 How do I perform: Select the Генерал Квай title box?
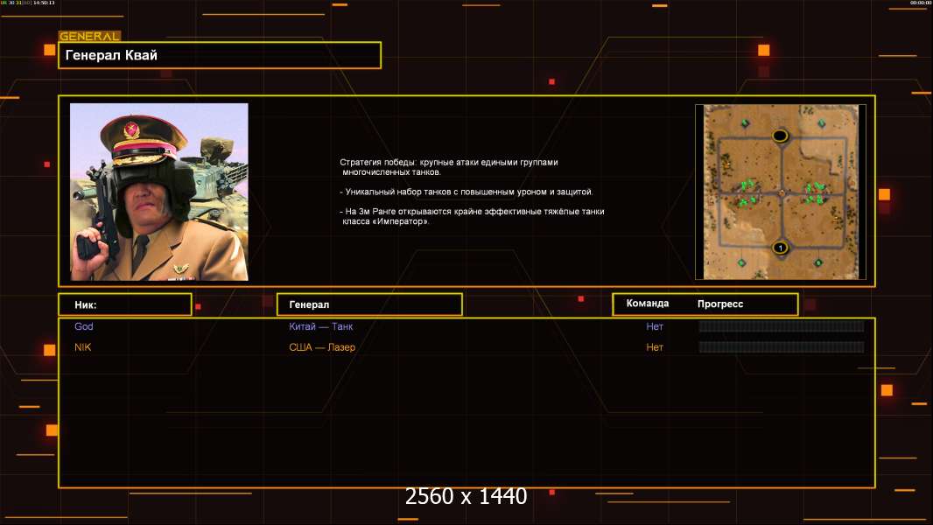point(219,55)
